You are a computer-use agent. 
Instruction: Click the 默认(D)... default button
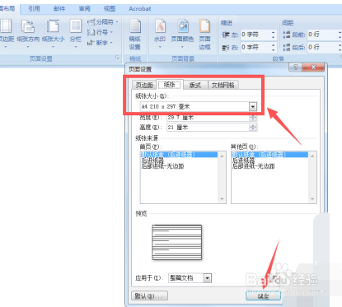(x=150, y=296)
